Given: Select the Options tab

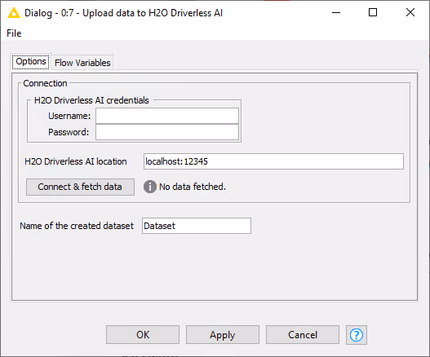Looking at the screenshot, I should (31, 61).
